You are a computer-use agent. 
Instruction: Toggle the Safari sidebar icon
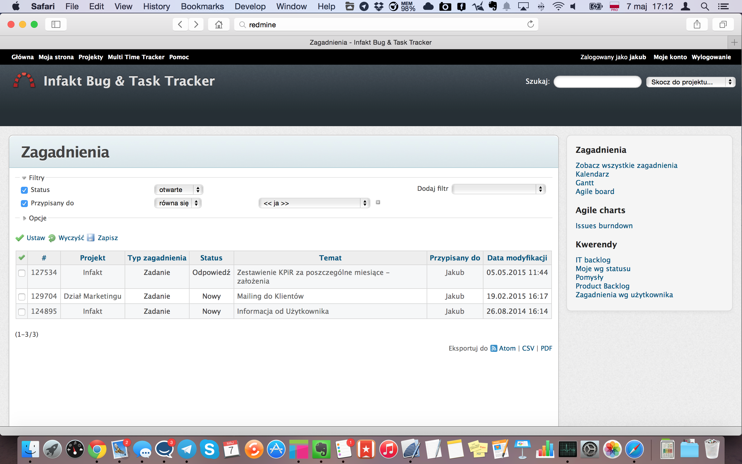point(56,24)
